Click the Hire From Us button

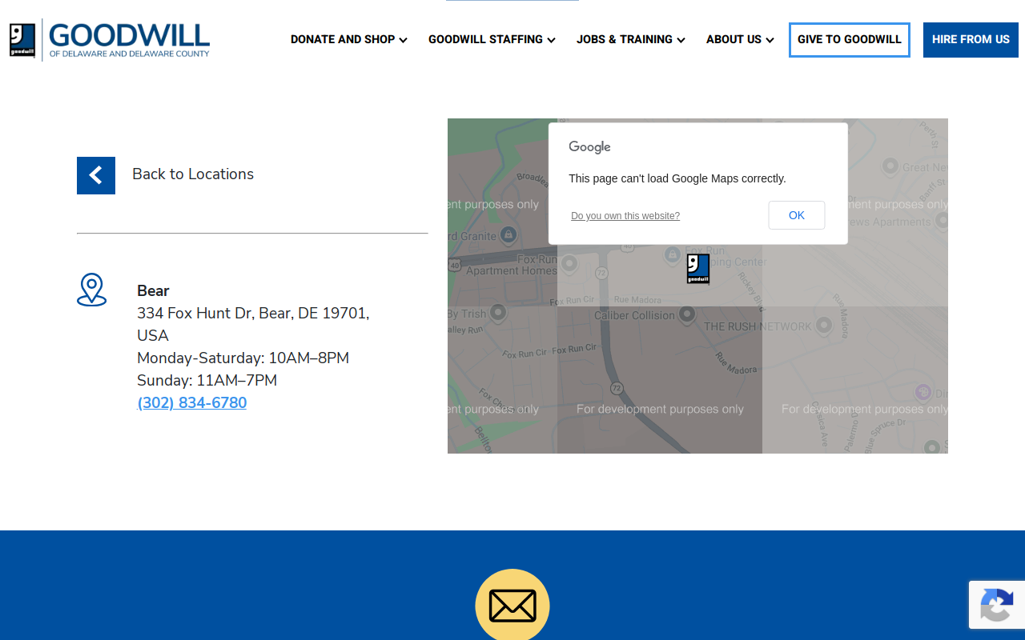click(971, 40)
